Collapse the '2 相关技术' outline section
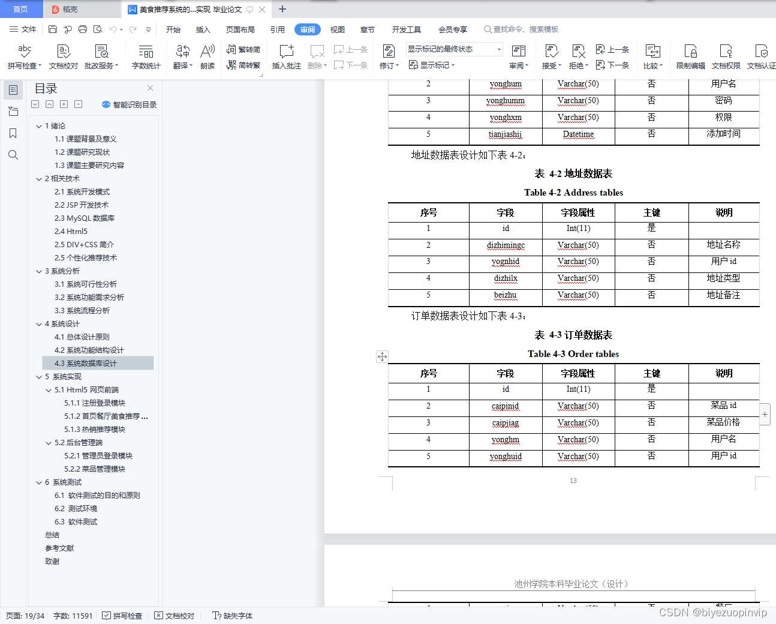Image resolution: width=776 pixels, height=624 pixels. 39,179
